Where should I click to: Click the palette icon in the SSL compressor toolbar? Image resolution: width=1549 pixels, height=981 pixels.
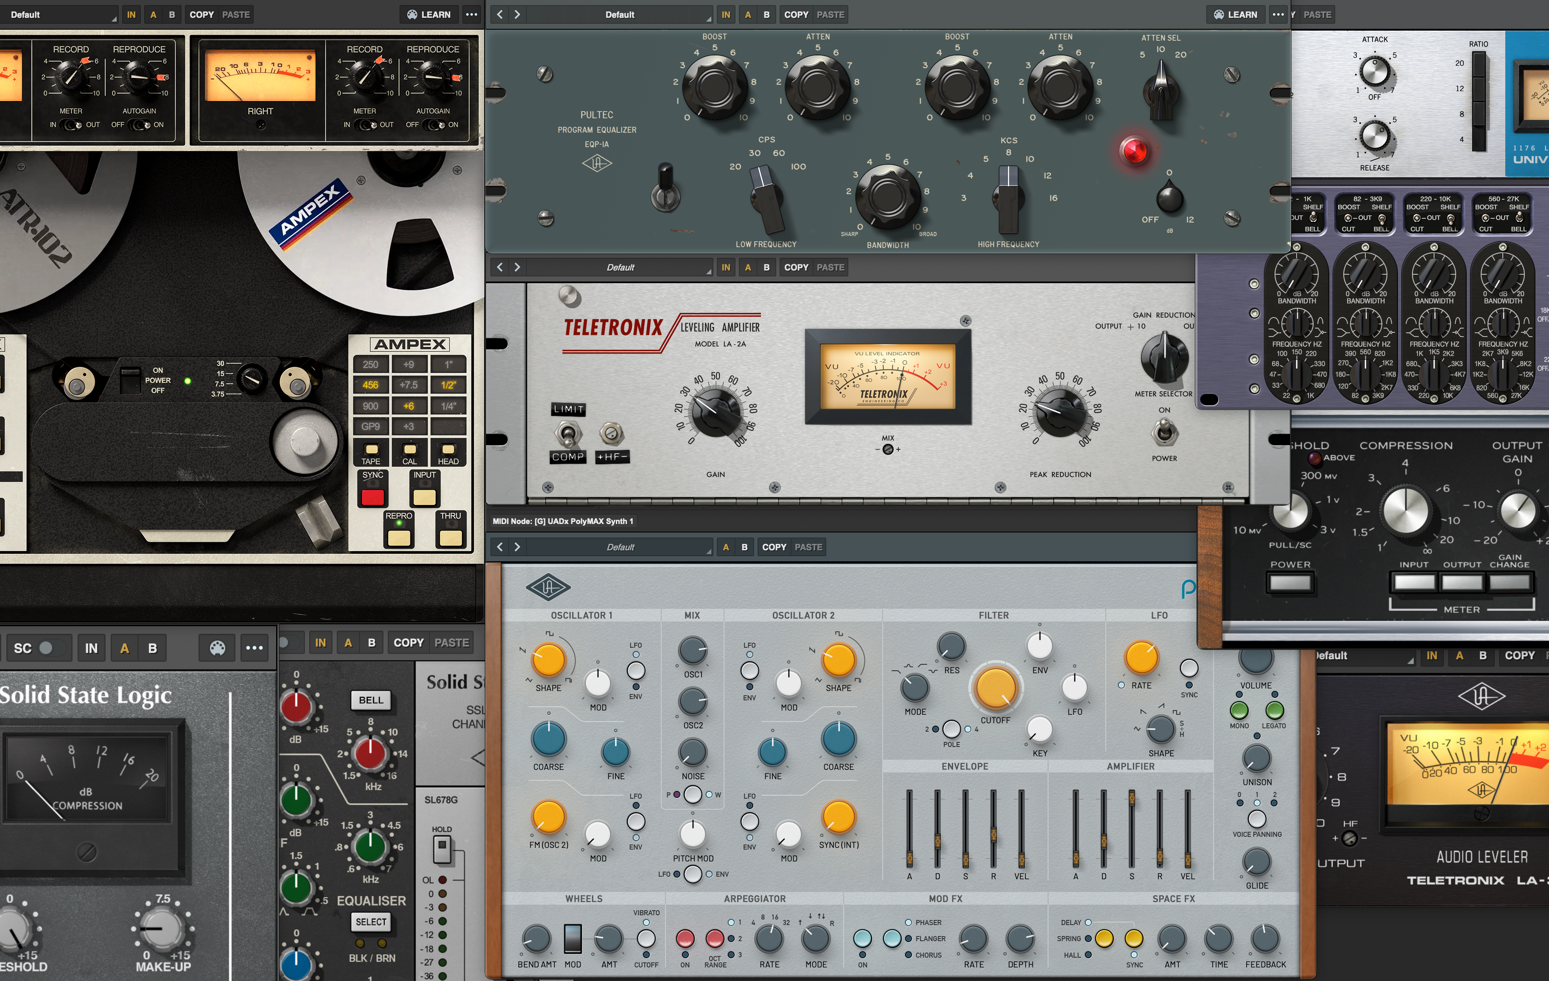(218, 648)
